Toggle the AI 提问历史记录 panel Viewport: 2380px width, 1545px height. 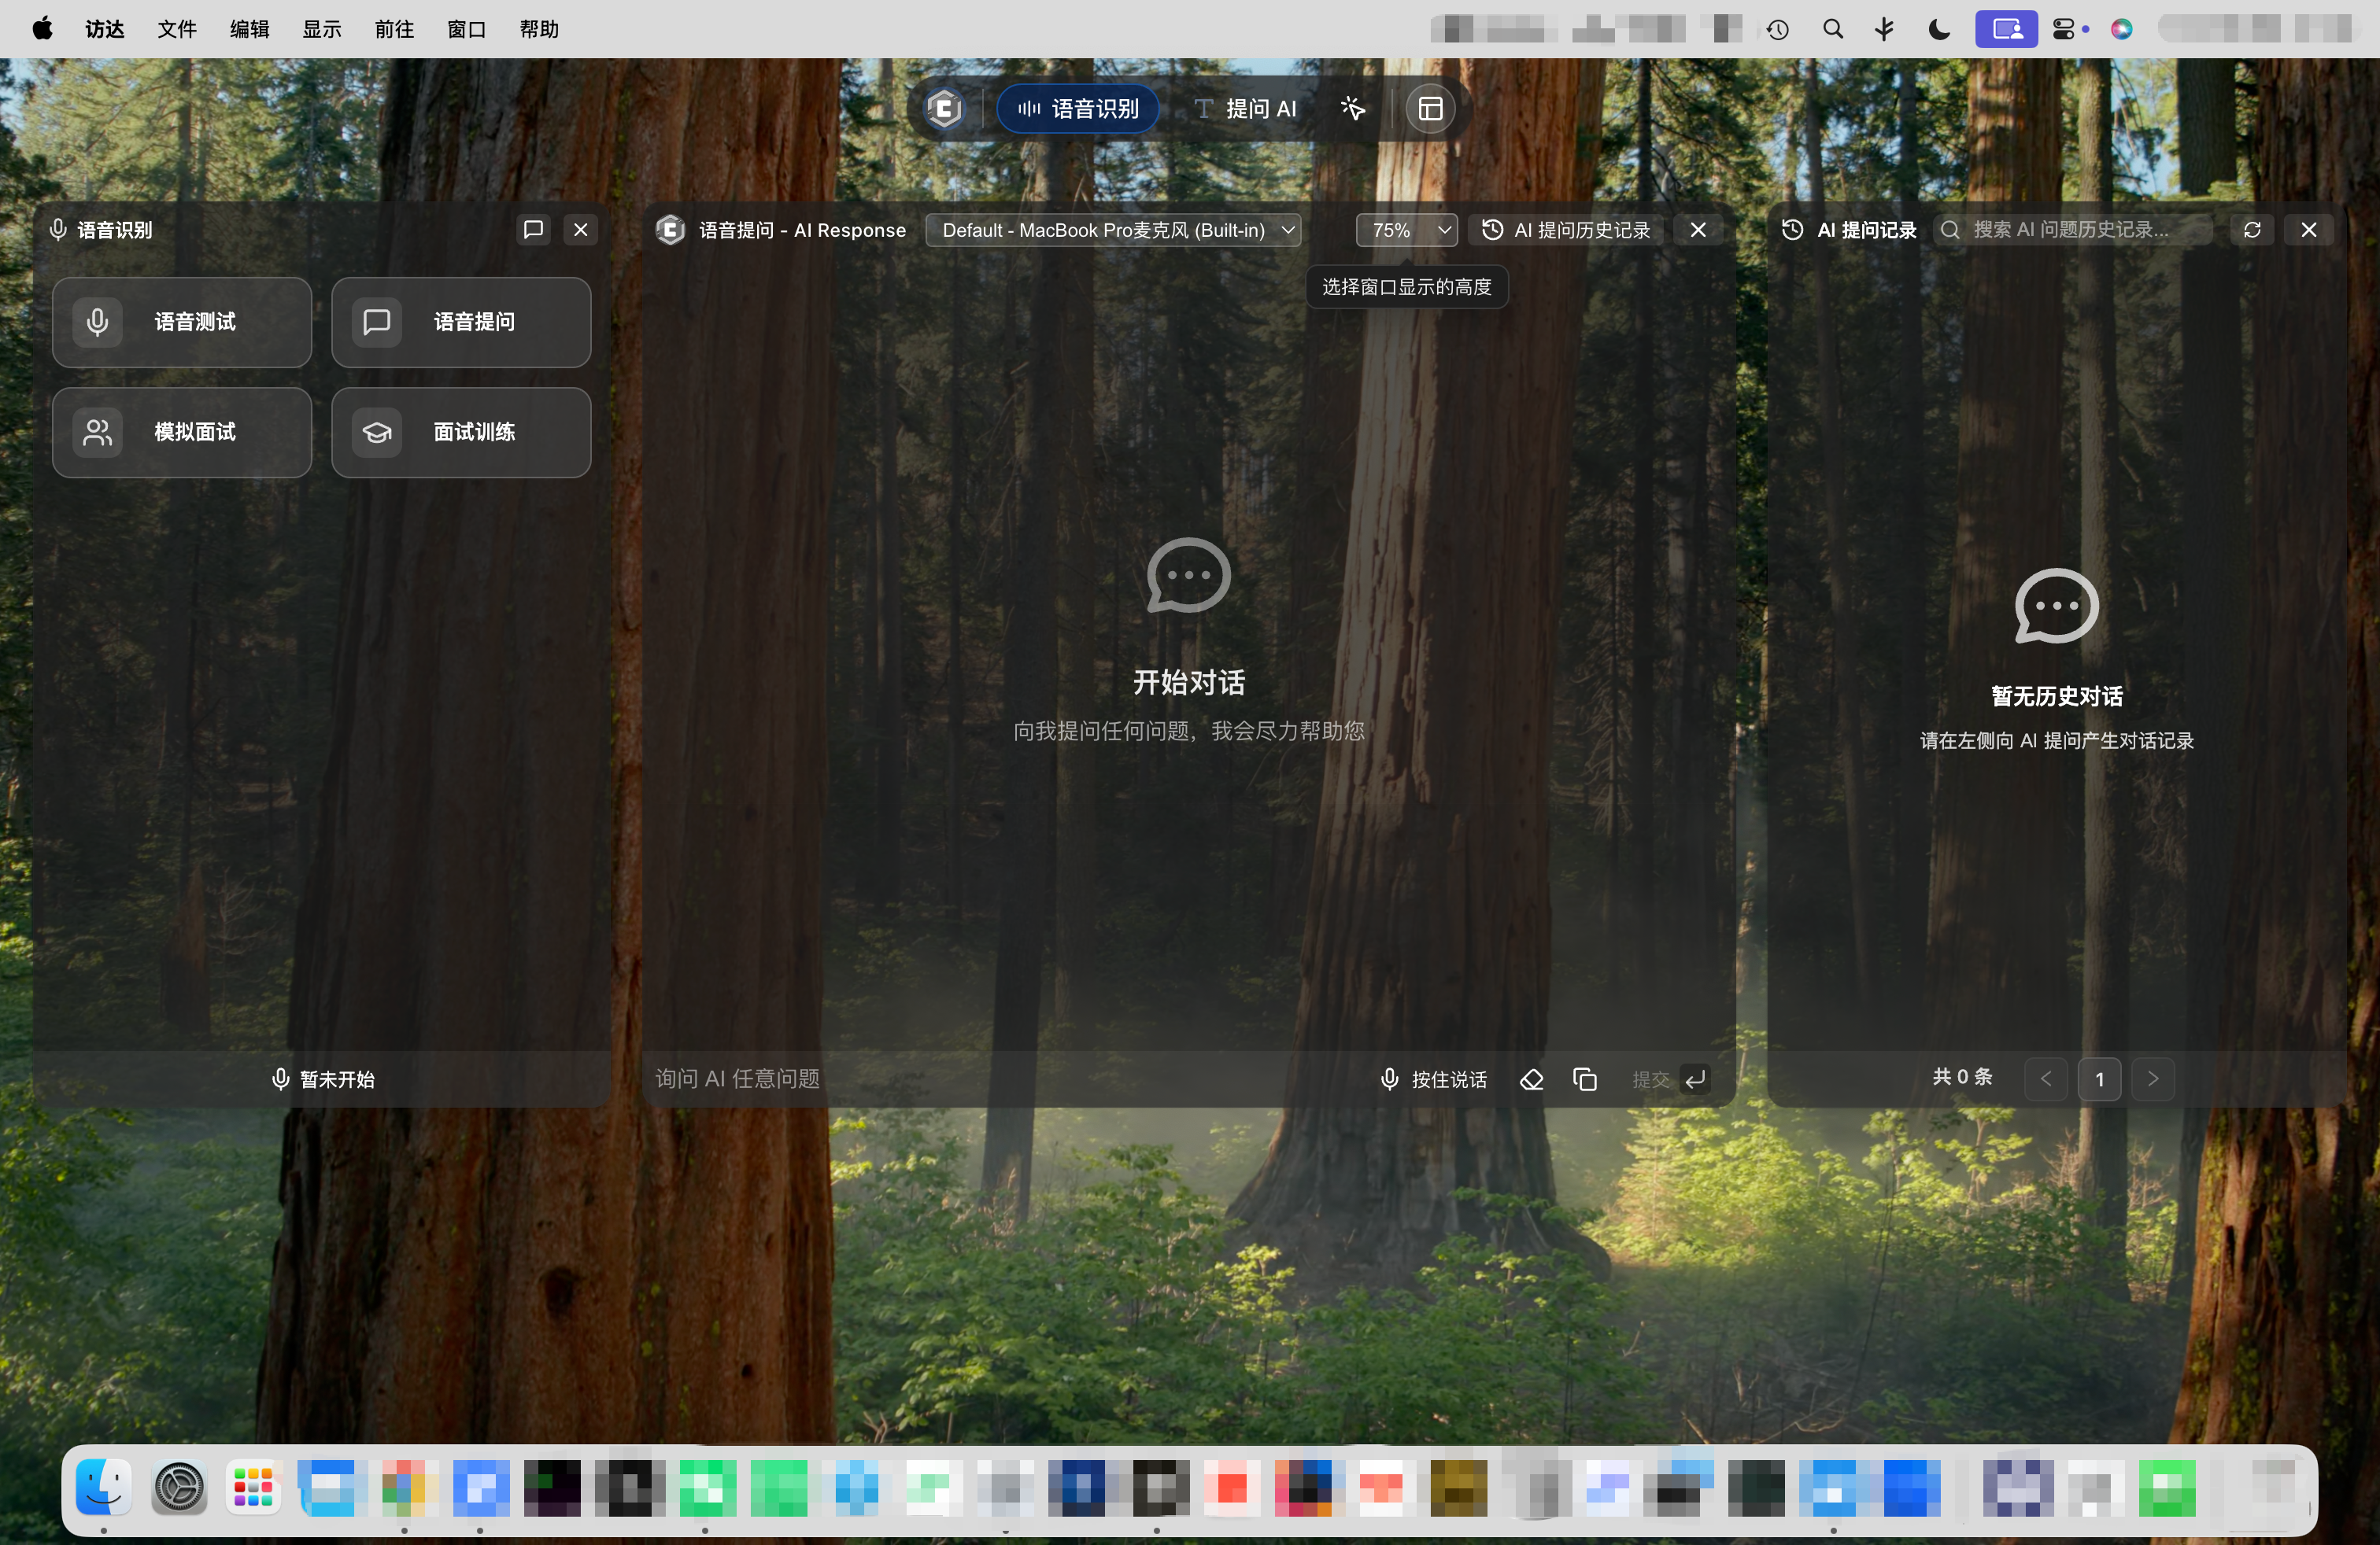point(1567,230)
